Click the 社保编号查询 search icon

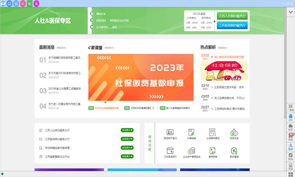pos(212,132)
